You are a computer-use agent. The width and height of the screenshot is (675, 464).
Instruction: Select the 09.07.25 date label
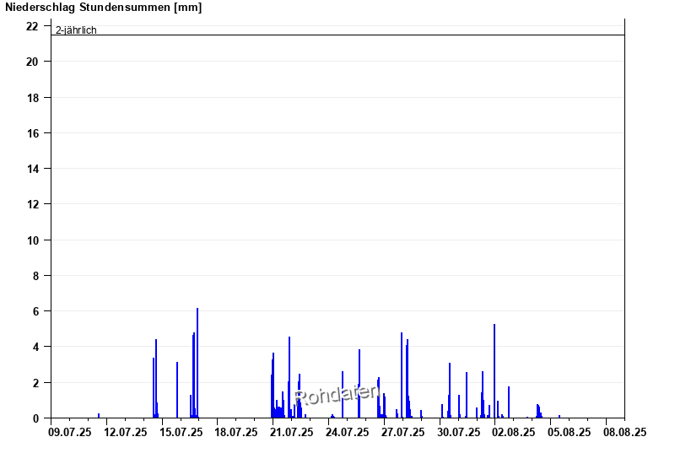point(70,432)
